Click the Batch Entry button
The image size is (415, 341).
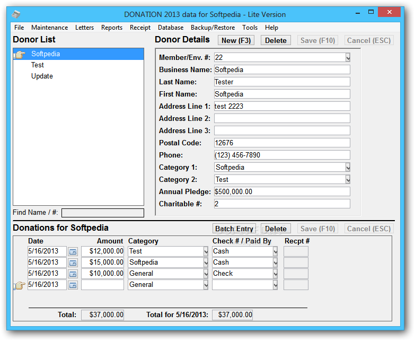(234, 229)
